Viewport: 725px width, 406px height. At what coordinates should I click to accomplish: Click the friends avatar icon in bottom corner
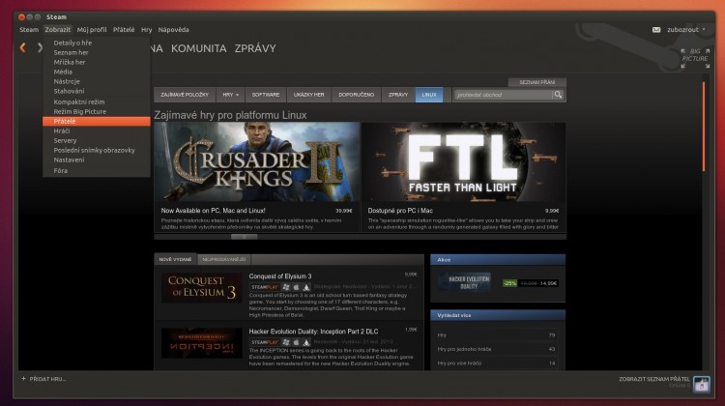click(702, 384)
